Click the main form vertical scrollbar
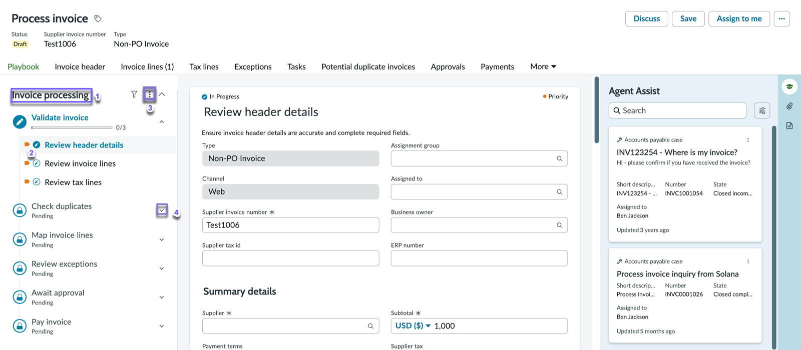801x350 pixels. pos(597,110)
